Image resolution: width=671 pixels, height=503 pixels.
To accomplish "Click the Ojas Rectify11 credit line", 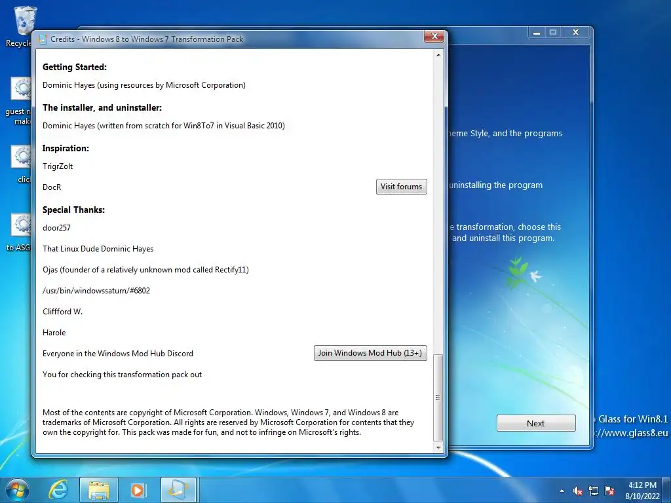I will (145, 270).
